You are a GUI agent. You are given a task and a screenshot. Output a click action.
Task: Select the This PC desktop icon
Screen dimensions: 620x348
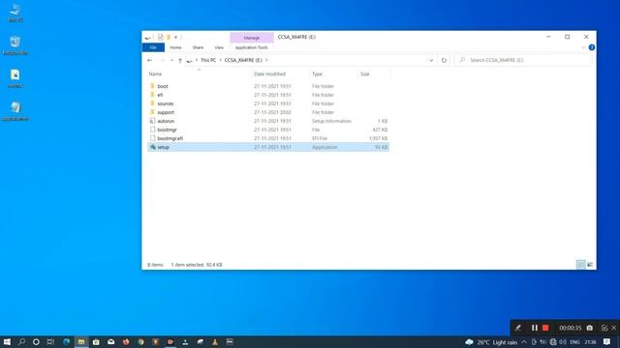pos(15,13)
